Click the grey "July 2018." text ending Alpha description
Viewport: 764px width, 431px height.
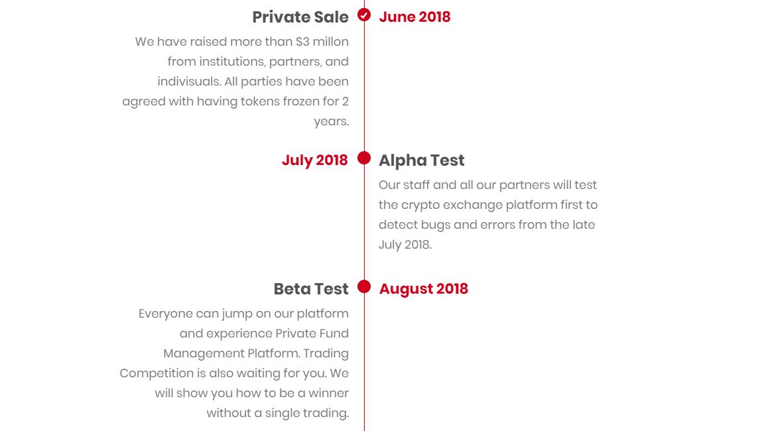(405, 245)
